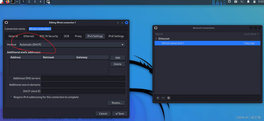The height and width of the screenshot is (121, 264).
Task: Click the battery power manager icon
Action: tap(254, 2)
